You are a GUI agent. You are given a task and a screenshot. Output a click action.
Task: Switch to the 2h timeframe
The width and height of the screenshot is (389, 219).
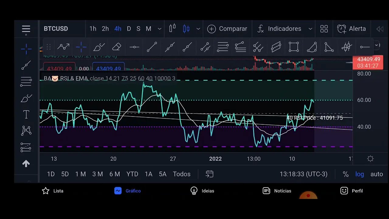(105, 29)
